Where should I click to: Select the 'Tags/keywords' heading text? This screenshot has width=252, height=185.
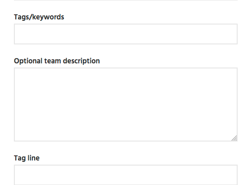click(39, 17)
